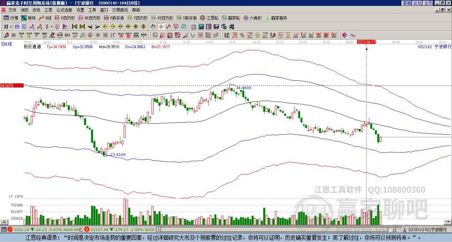
Task: Click the 极反通道 indicator label
Action: point(32,46)
